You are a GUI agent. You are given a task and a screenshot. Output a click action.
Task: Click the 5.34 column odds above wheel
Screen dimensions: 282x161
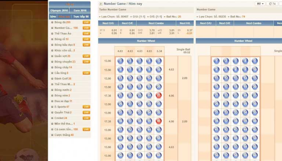click(159, 51)
